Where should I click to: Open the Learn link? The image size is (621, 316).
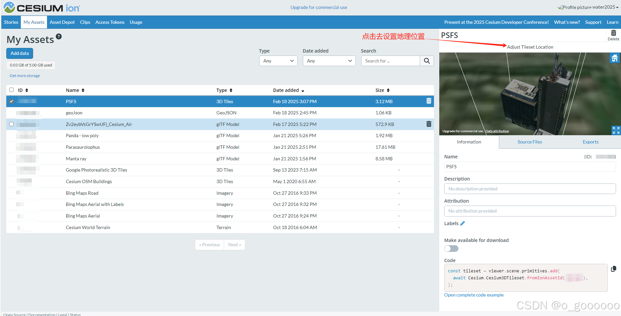[612, 22]
